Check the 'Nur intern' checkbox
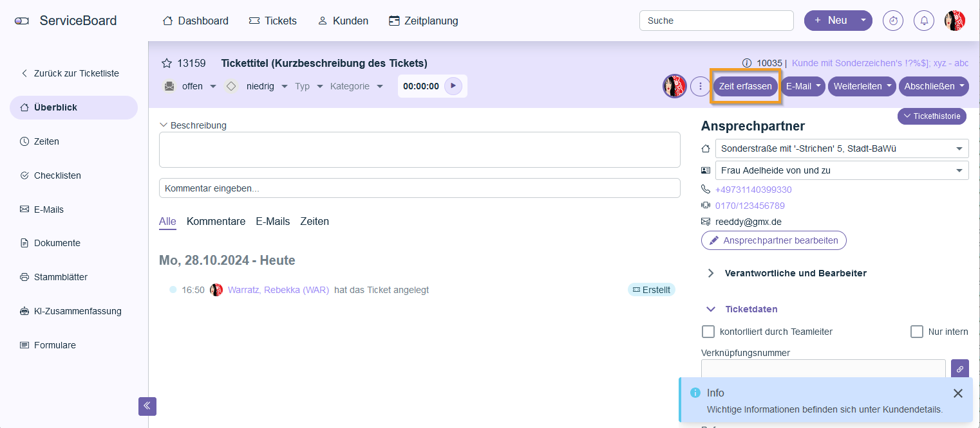 (917, 332)
